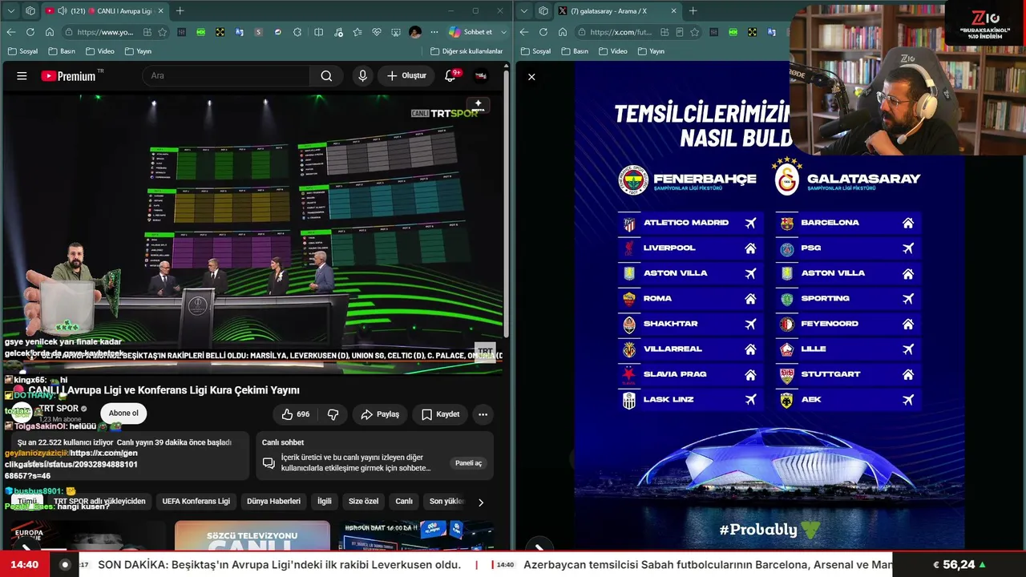Open Sosyal bookmarks folder in right browser
Screen dimensions: 1026x577
[535, 51]
